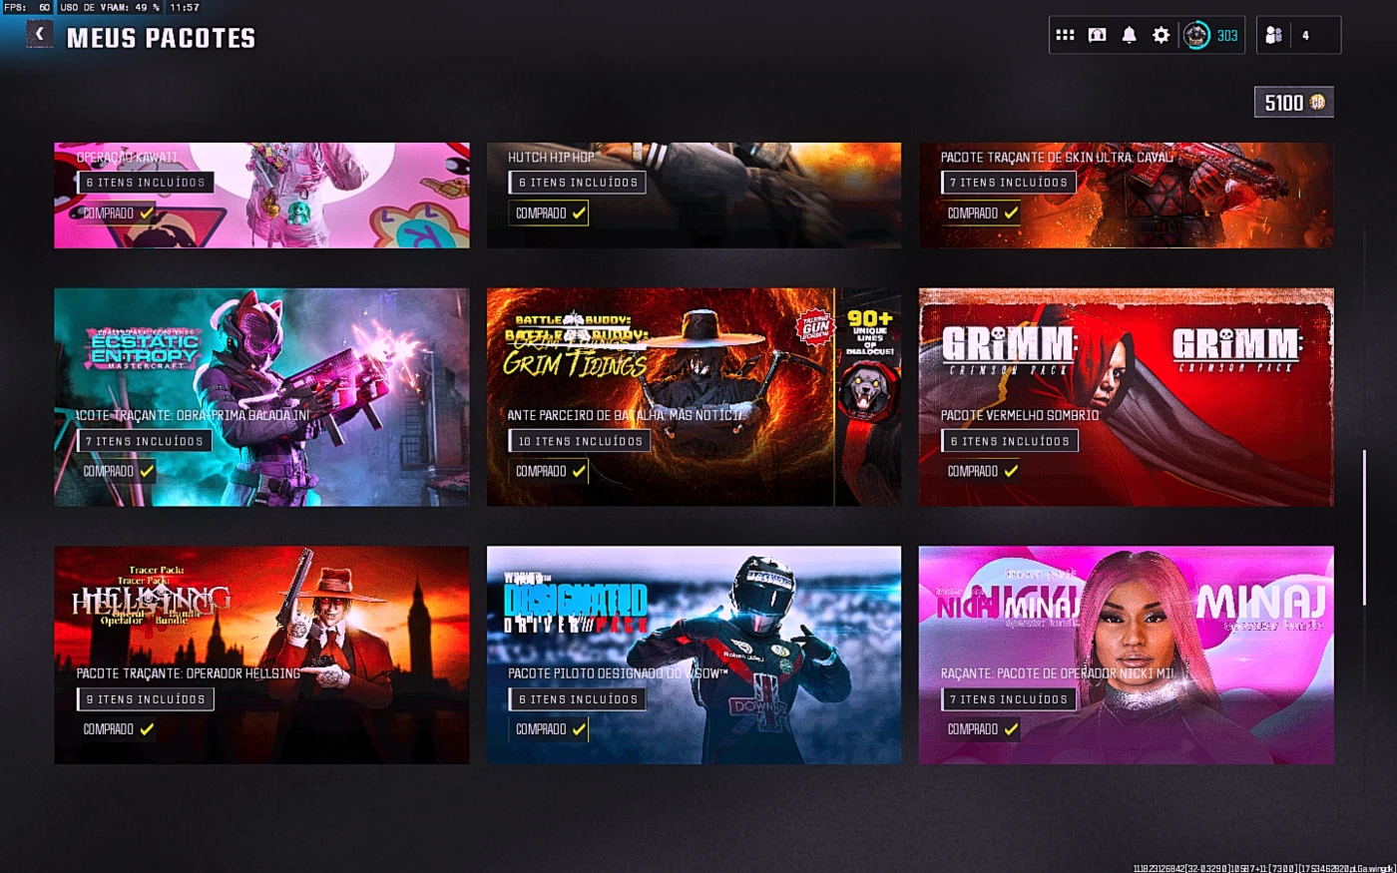Click the Comprado badge on Operação Kawaii

(x=117, y=213)
